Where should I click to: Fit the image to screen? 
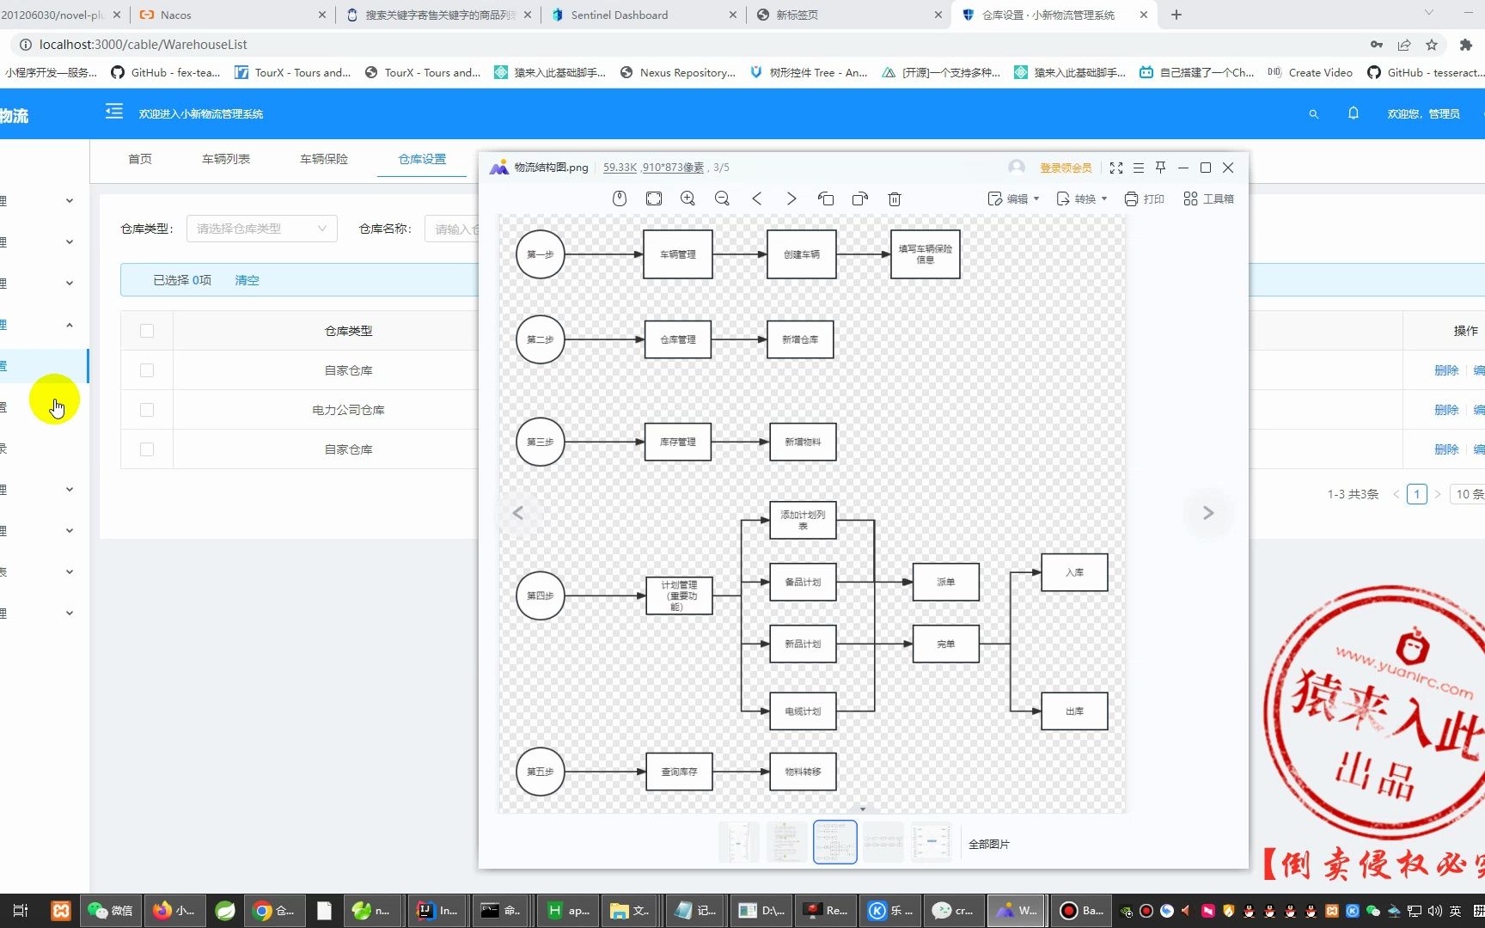(653, 198)
